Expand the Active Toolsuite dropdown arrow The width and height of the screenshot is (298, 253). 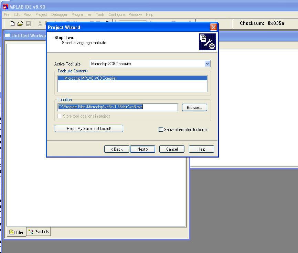tap(207, 63)
